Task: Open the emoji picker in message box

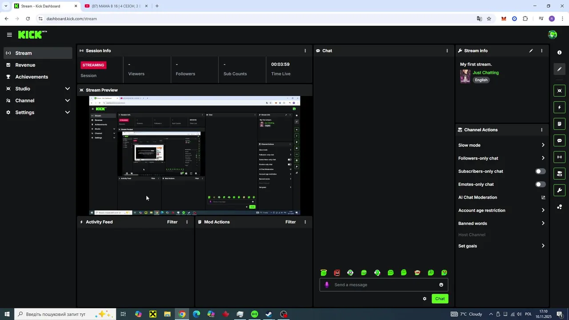Action: (x=441, y=285)
